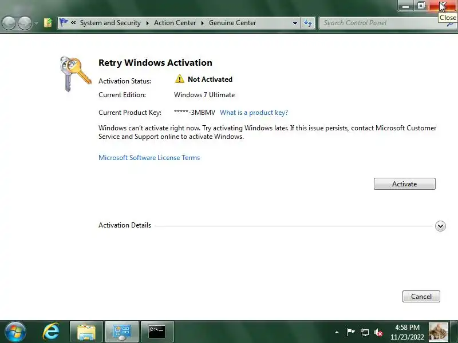Open Action Center flag in system tray
458x343 pixels.
[350, 332]
